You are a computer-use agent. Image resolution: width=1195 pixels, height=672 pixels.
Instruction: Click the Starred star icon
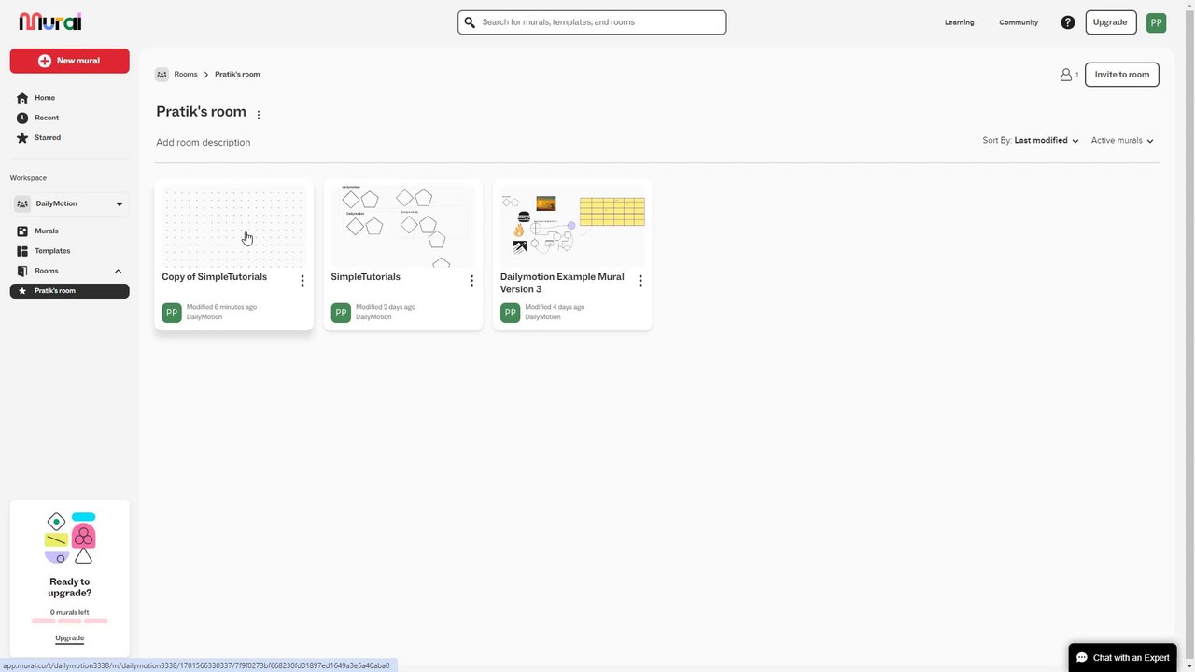coord(22,138)
